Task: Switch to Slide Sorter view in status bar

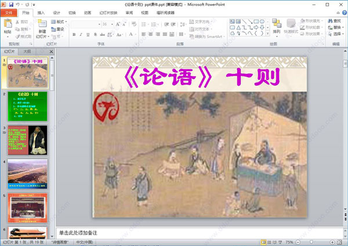Action: point(269,242)
